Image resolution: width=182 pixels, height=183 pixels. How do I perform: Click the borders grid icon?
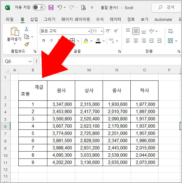click(x=72, y=41)
